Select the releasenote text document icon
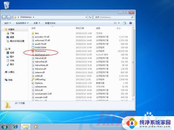The image size is (174, 130). tap(33, 87)
